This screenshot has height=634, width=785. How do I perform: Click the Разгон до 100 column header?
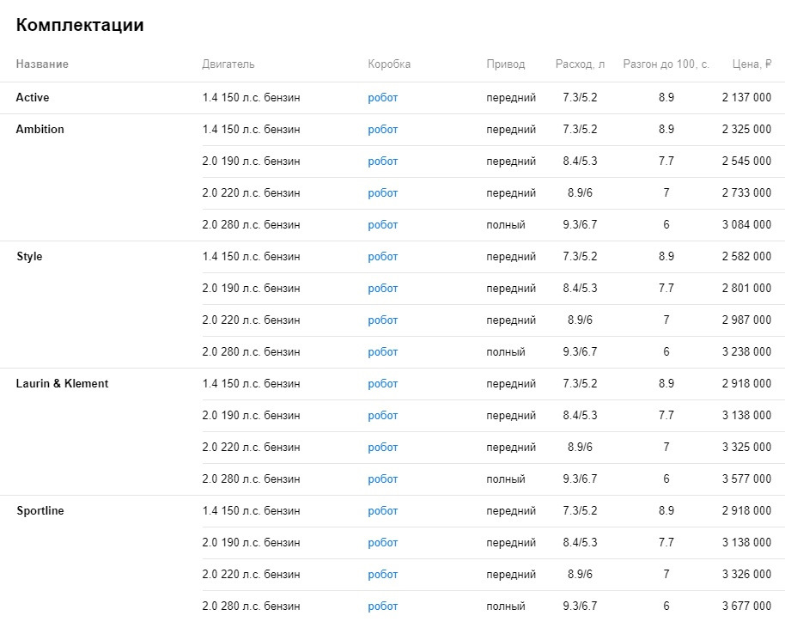coord(666,64)
